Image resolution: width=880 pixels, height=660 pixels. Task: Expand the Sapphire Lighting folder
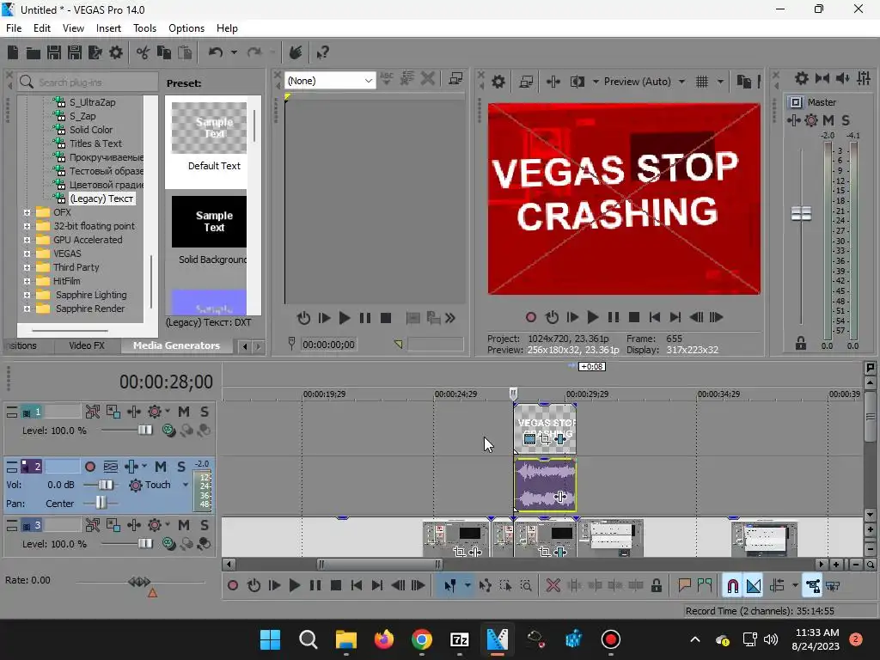pyautogui.click(x=27, y=296)
